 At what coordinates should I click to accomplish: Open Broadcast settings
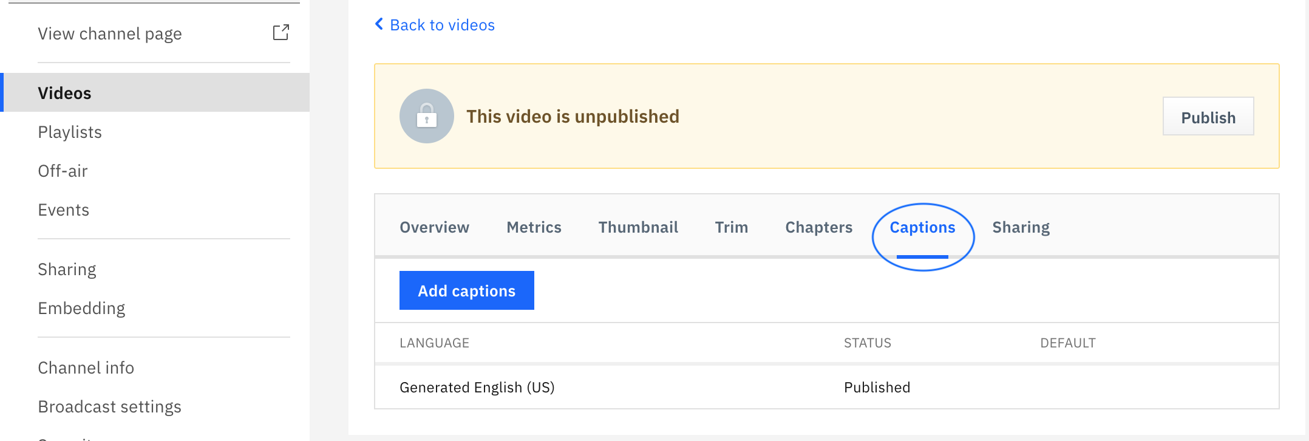click(109, 406)
